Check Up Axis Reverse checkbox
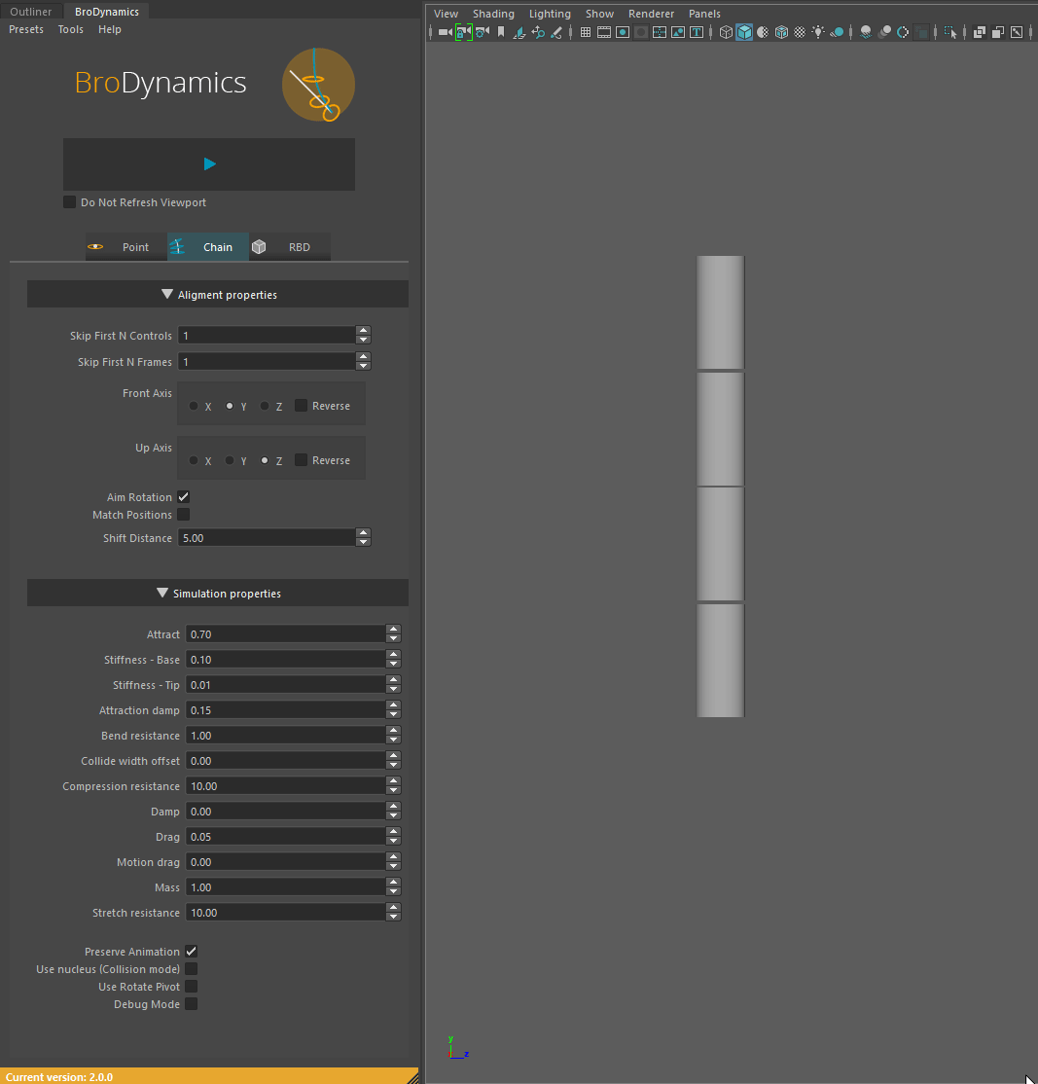Viewport: 1038px width, 1084px height. point(301,459)
